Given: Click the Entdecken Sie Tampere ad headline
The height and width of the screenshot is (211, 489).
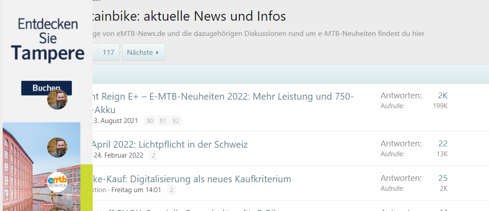Looking at the screenshot, I should pyautogui.click(x=48, y=40).
